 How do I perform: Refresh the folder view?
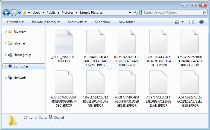point(136,13)
